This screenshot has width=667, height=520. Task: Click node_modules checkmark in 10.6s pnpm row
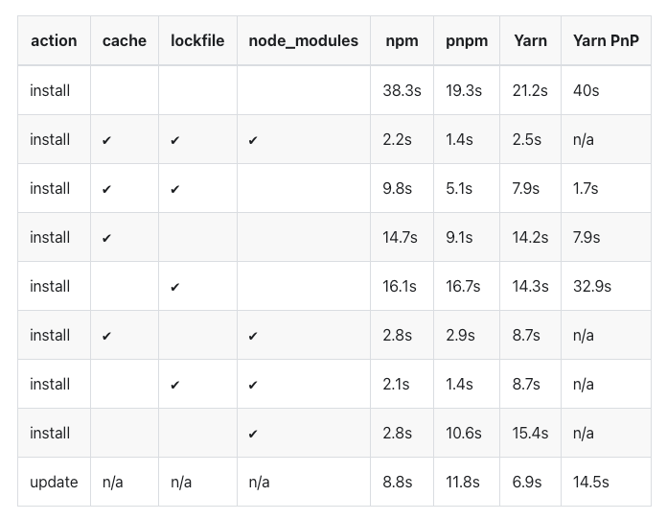(x=253, y=434)
